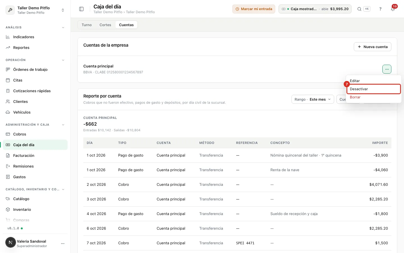This screenshot has height=253, width=404.
Task: Open Cobros in the sidebar
Action: (x=35, y=134)
